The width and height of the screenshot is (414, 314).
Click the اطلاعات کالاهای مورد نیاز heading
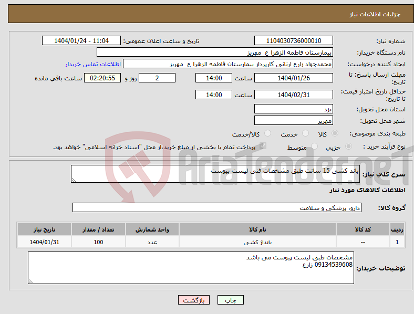(x=367, y=190)
